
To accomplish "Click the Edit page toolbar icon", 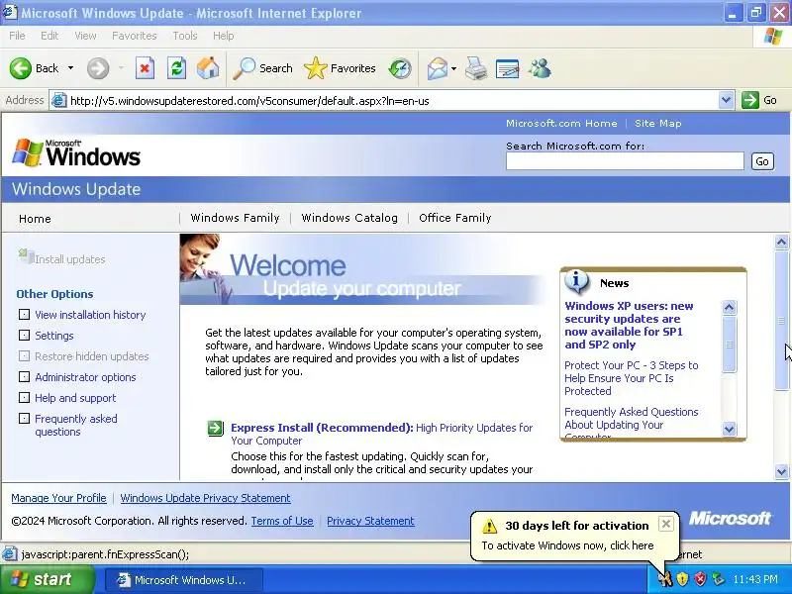I will click(x=507, y=68).
